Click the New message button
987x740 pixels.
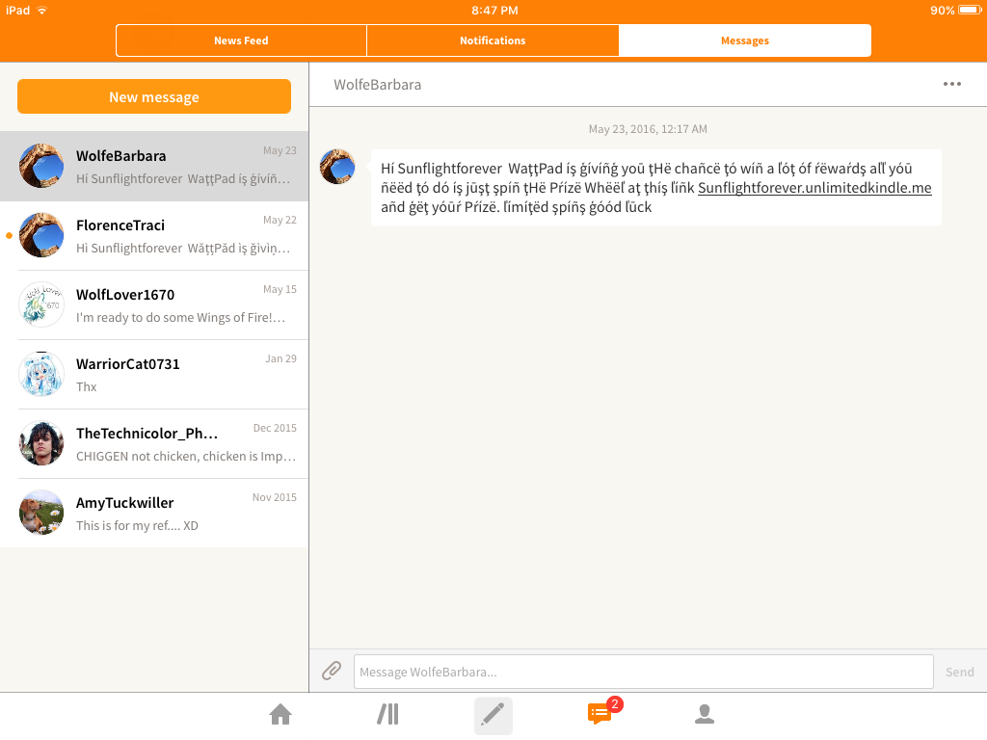154,97
